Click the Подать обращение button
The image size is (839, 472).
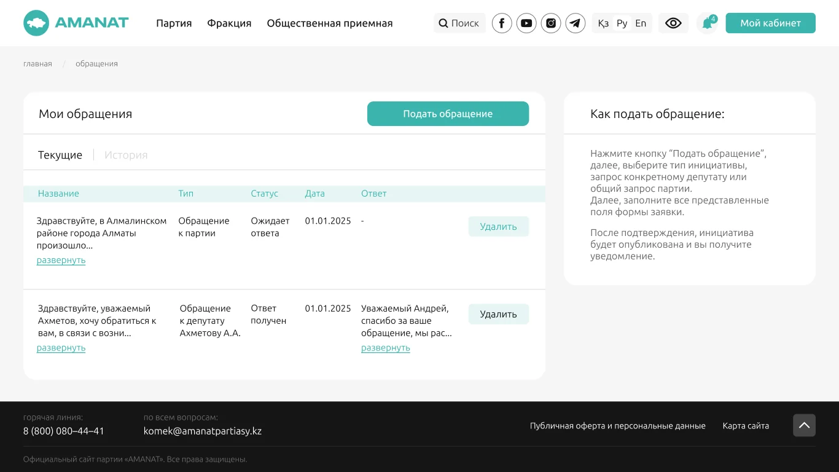coord(448,114)
